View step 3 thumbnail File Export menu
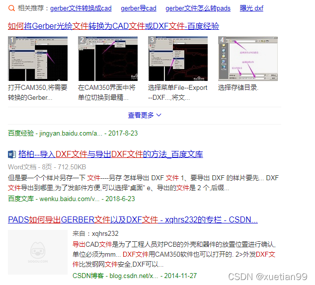Viewport: 315px width, 285px height. pyautogui.click(x=178, y=59)
